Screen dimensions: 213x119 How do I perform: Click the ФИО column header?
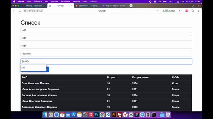click(x=24, y=77)
